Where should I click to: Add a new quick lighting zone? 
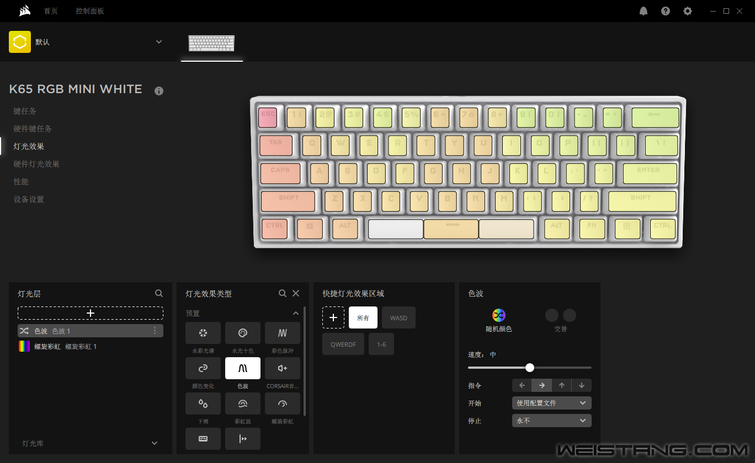[x=333, y=317]
